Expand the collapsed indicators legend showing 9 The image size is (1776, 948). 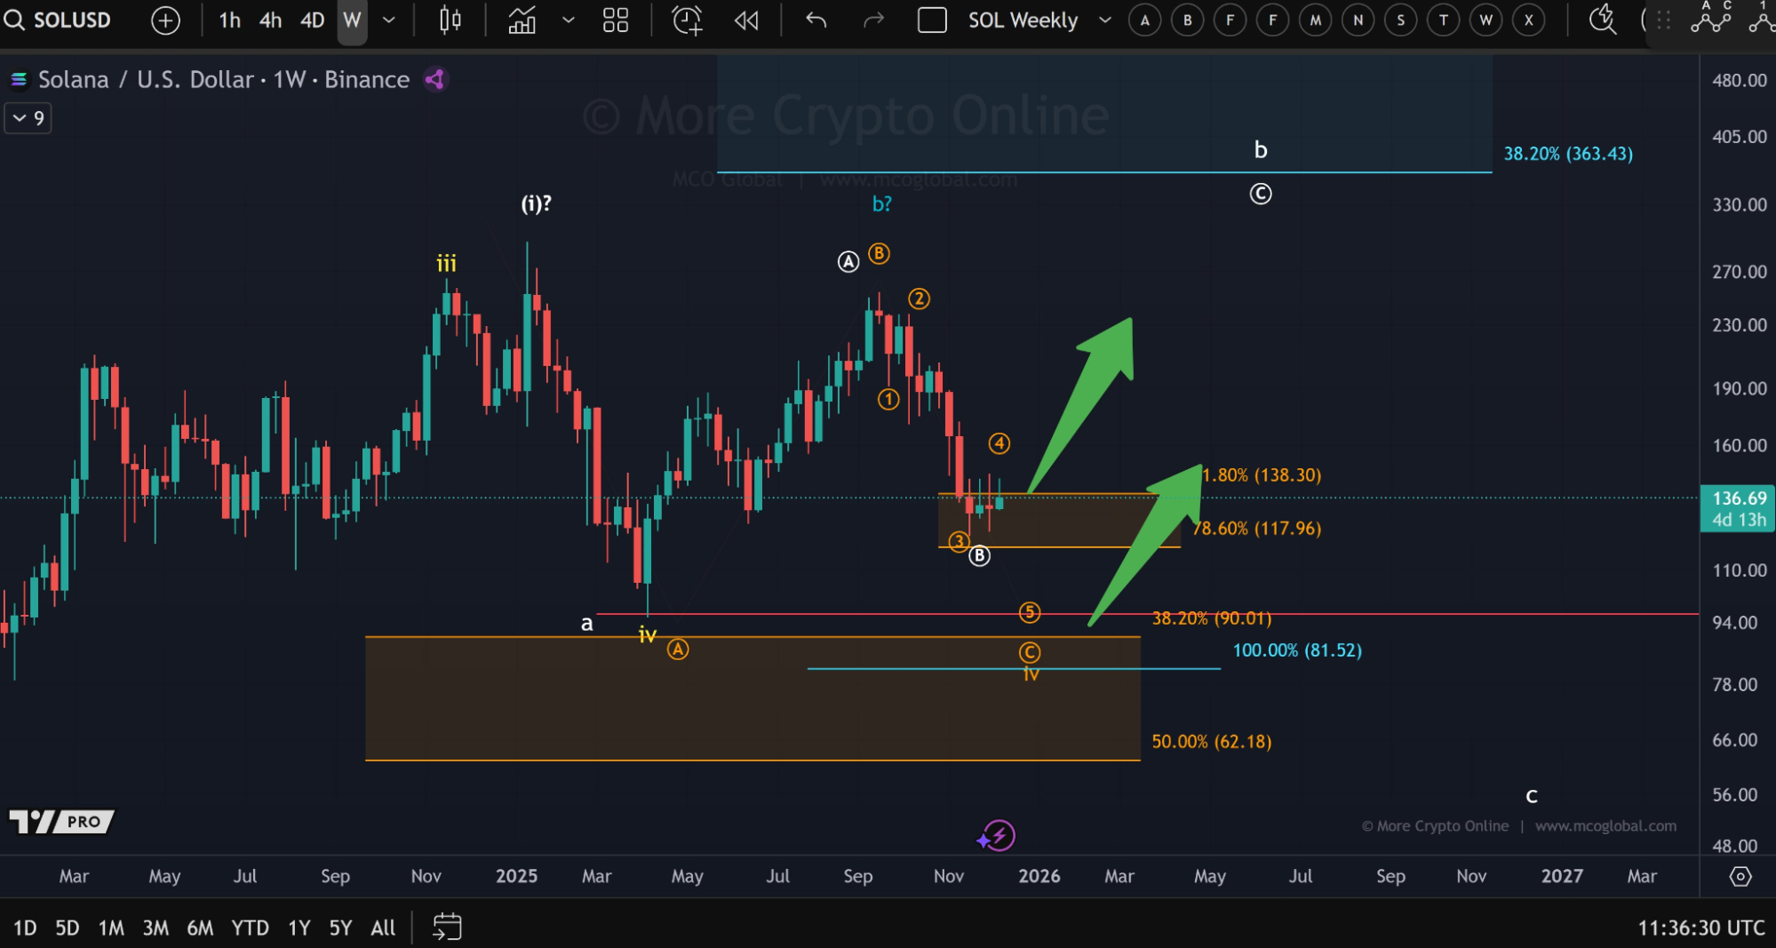pyautogui.click(x=28, y=118)
